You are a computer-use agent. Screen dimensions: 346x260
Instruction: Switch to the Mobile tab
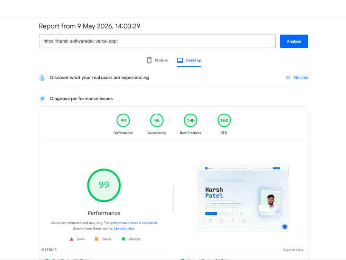pos(157,60)
